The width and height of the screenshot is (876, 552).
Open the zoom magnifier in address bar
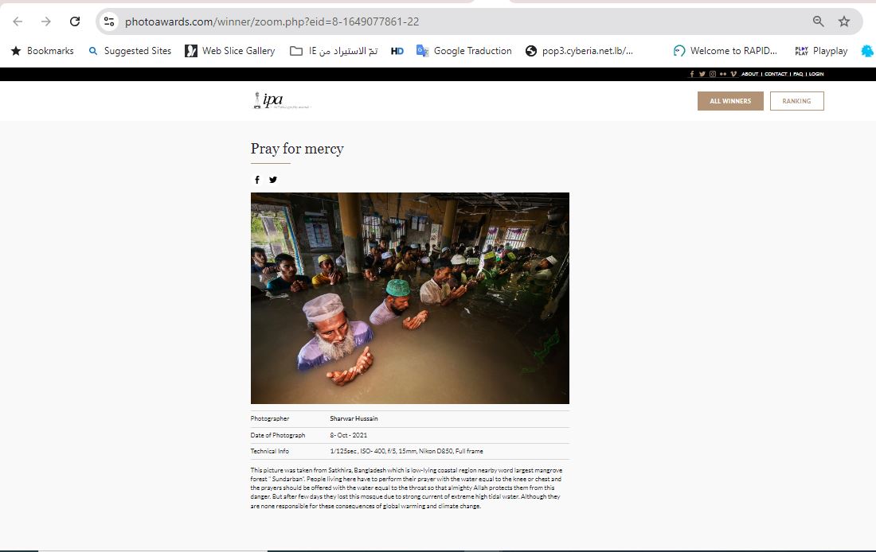[x=818, y=21]
